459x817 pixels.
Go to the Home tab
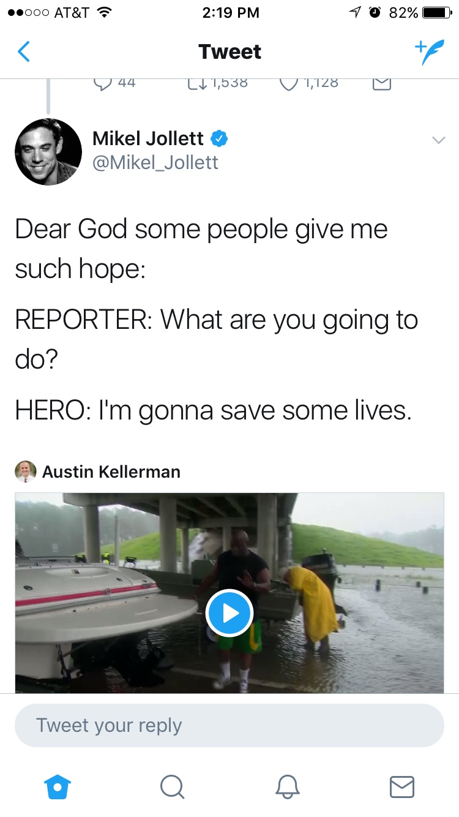click(58, 786)
